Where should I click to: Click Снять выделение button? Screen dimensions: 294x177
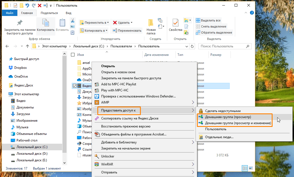point(211,26)
